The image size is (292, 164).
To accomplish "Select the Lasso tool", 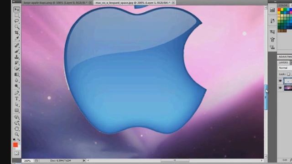I will (16, 21).
